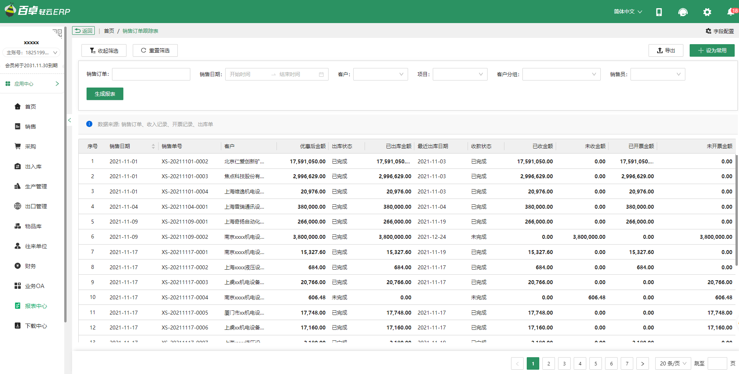
Task: Click 首页 breadcrumb link
Action: [109, 31]
